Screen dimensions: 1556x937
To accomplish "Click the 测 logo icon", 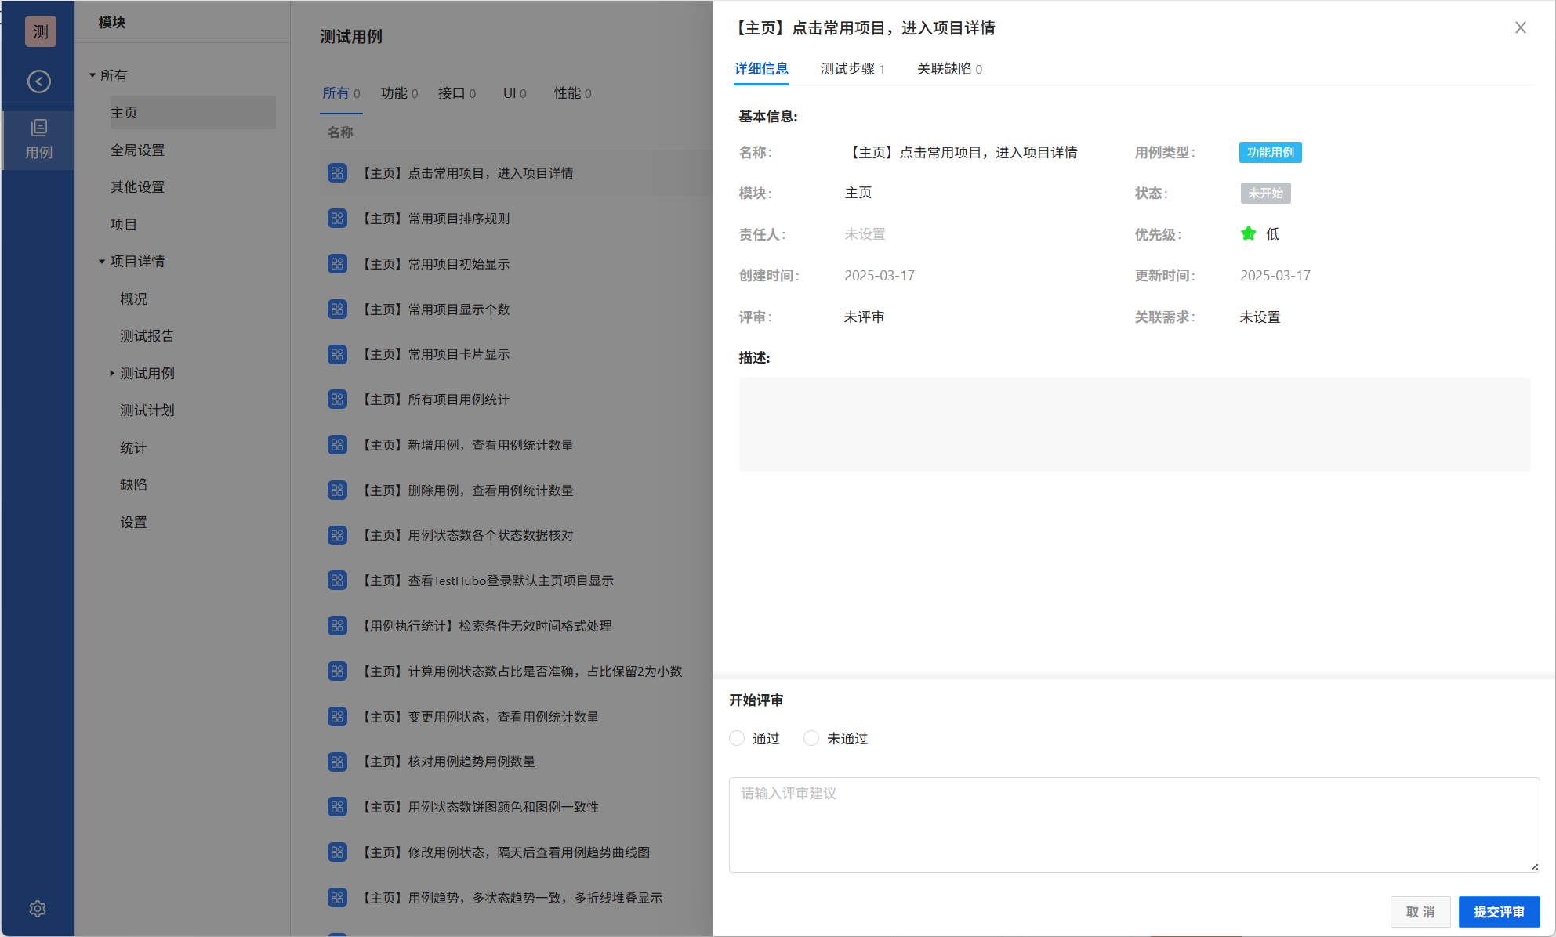I will (x=40, y=31).
